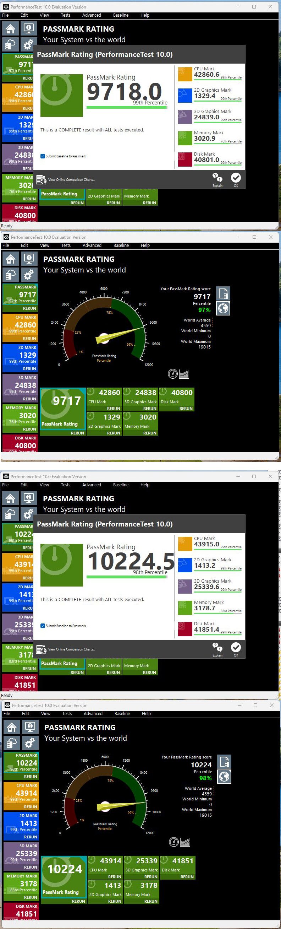Open File menu in the 9717 gauge window
Viewport: 281px width, 929px height.
[6, 245]
